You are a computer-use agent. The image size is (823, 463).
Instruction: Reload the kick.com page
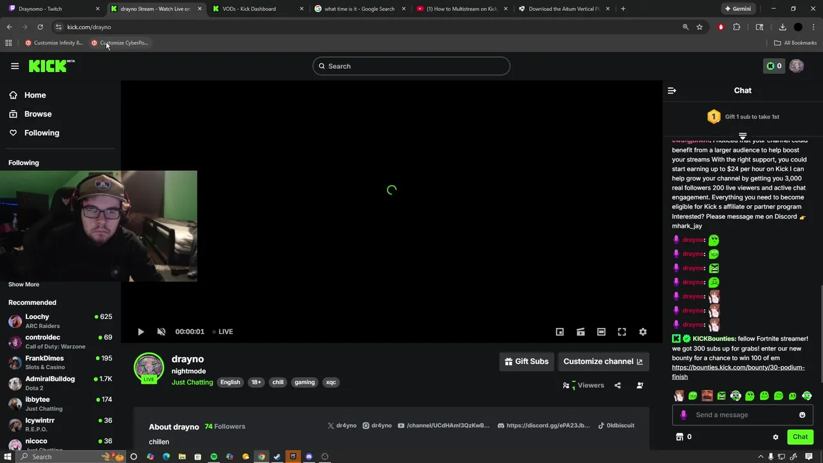coord(40,27)
